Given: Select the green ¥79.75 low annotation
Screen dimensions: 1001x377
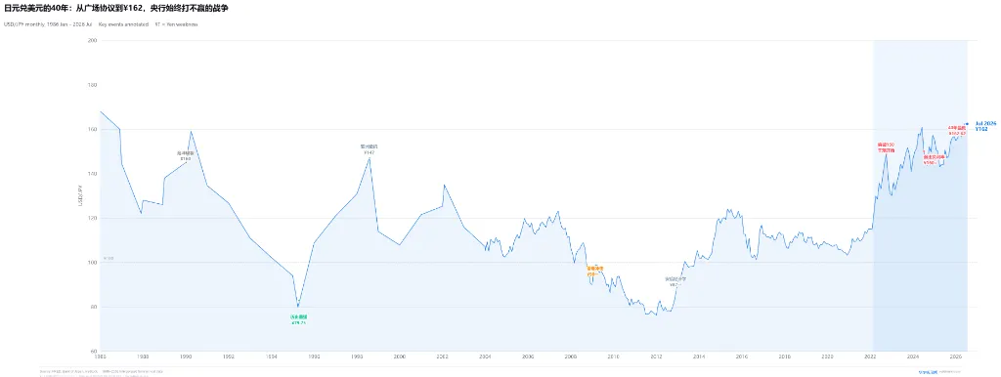Looking at the screenshot, I should click(298, 319).
